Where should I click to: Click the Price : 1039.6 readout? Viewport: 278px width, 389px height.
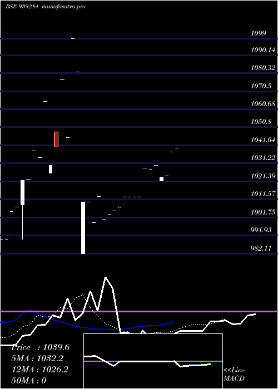coord(41,347)
